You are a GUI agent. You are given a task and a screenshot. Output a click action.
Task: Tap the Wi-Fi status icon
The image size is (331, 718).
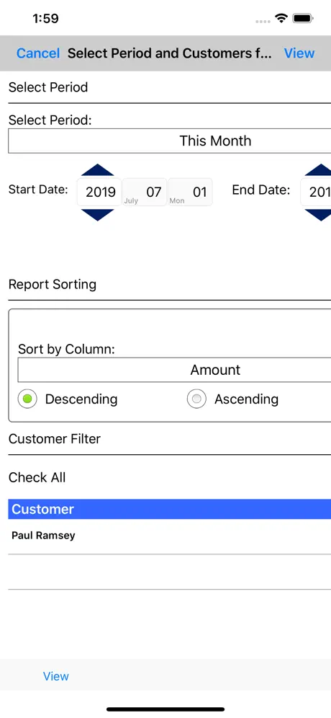click(281, 18)
